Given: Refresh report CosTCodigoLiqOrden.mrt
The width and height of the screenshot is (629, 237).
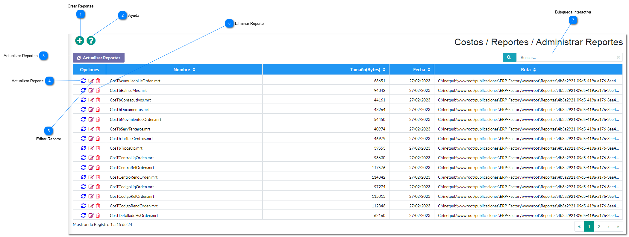Looking at the screenshot, I should (x=84, y=187).
